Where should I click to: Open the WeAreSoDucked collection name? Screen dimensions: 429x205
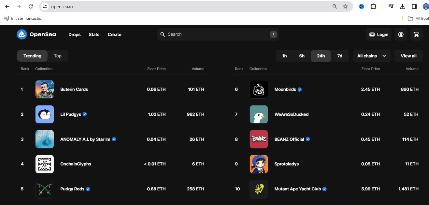click(x=292, y=114)
